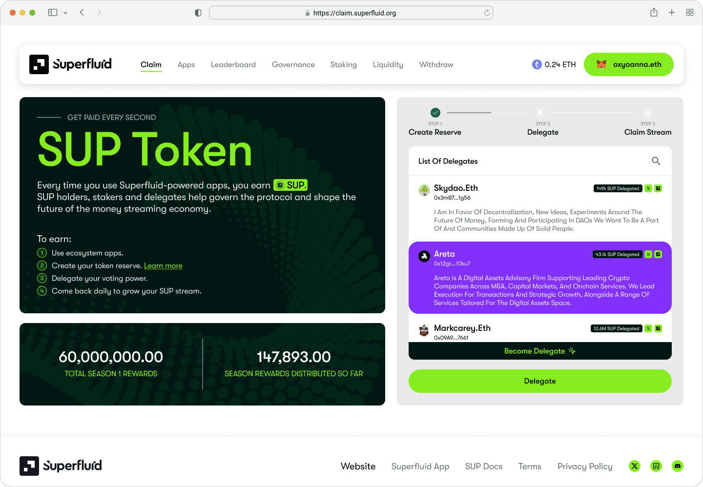703x487 pixels.
Task: Open Areta's Superfluid profile icon
Action: (x=658, y=254)
